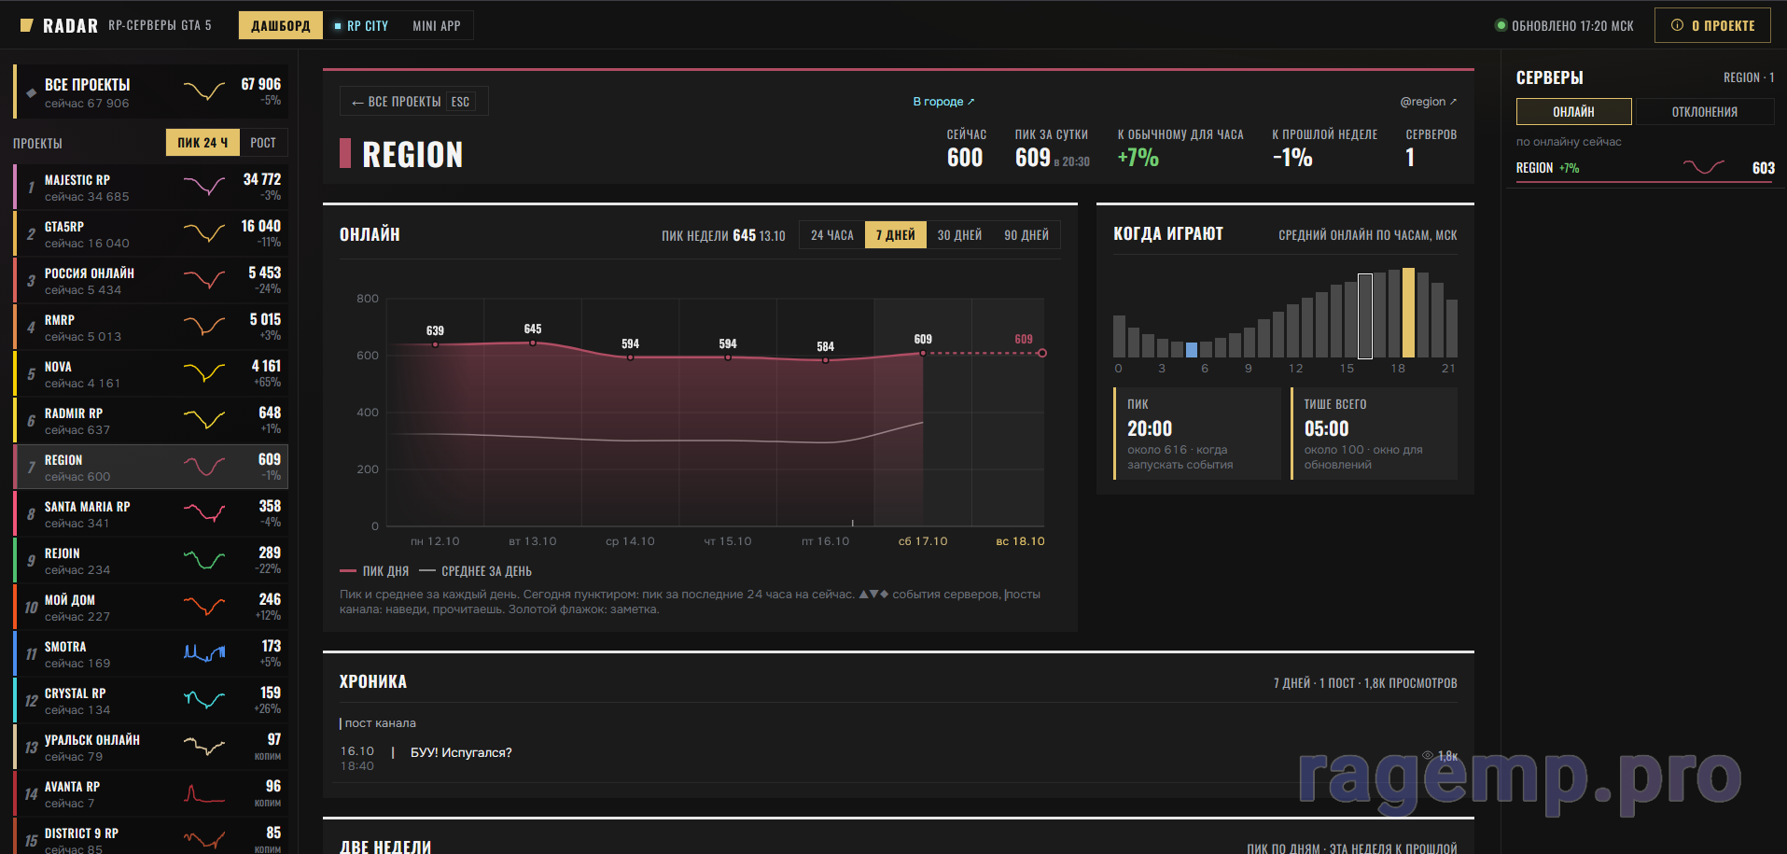This screenshot has width=1787, height=854.
Task: Click the gold peak-hour bar in Когда играют
Action: [x=1408, y=313]
